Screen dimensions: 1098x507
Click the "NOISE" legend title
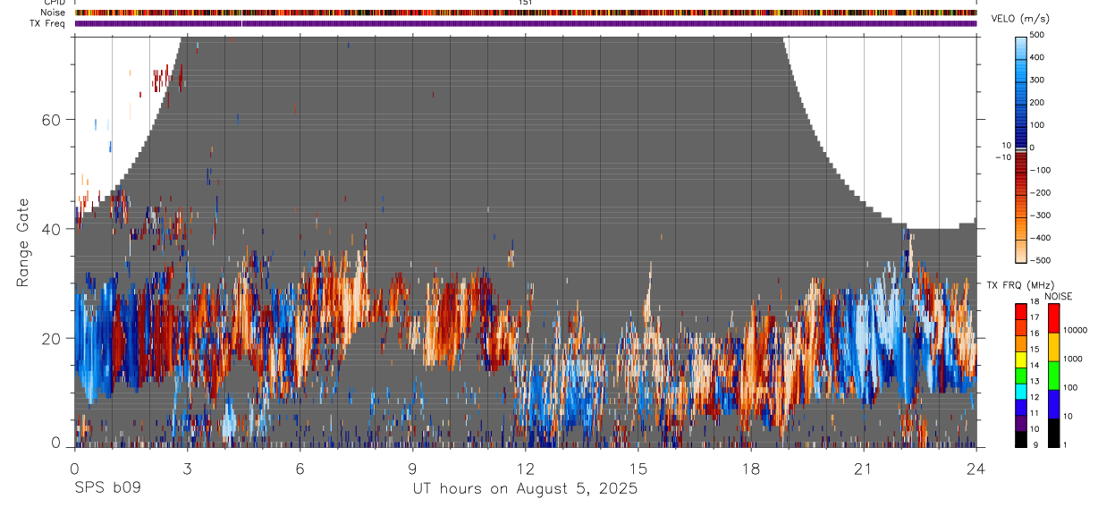click(x=1059, y=296)
